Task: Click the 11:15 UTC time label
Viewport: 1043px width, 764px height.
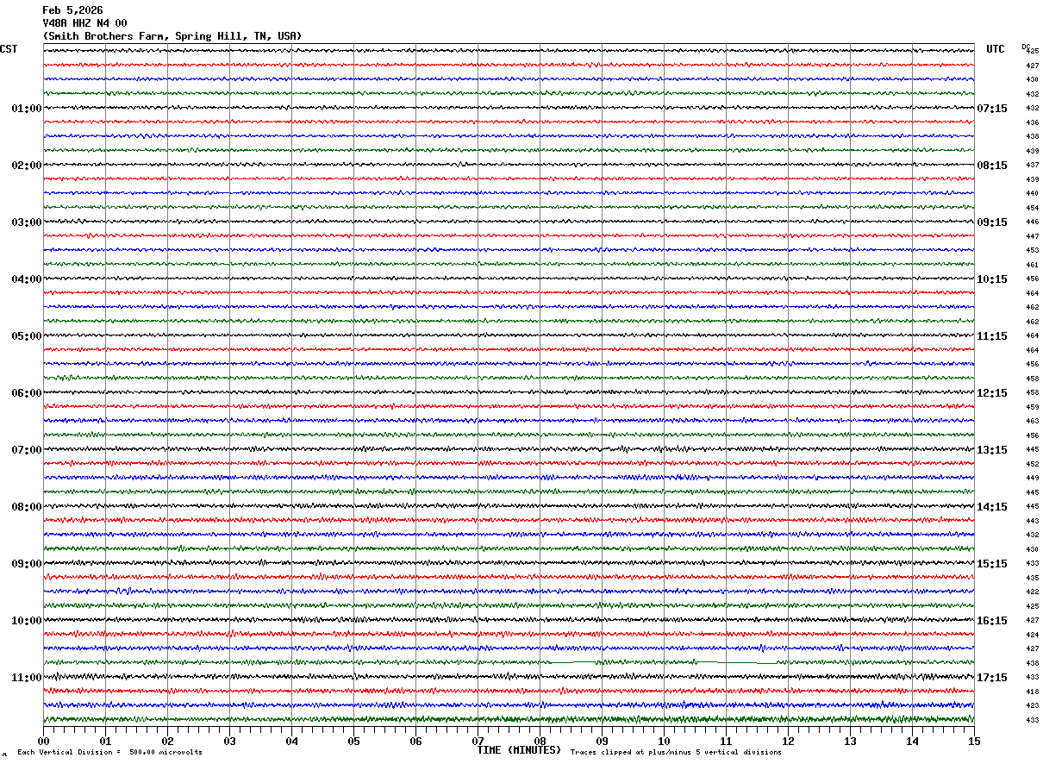Action: (992, 336)
